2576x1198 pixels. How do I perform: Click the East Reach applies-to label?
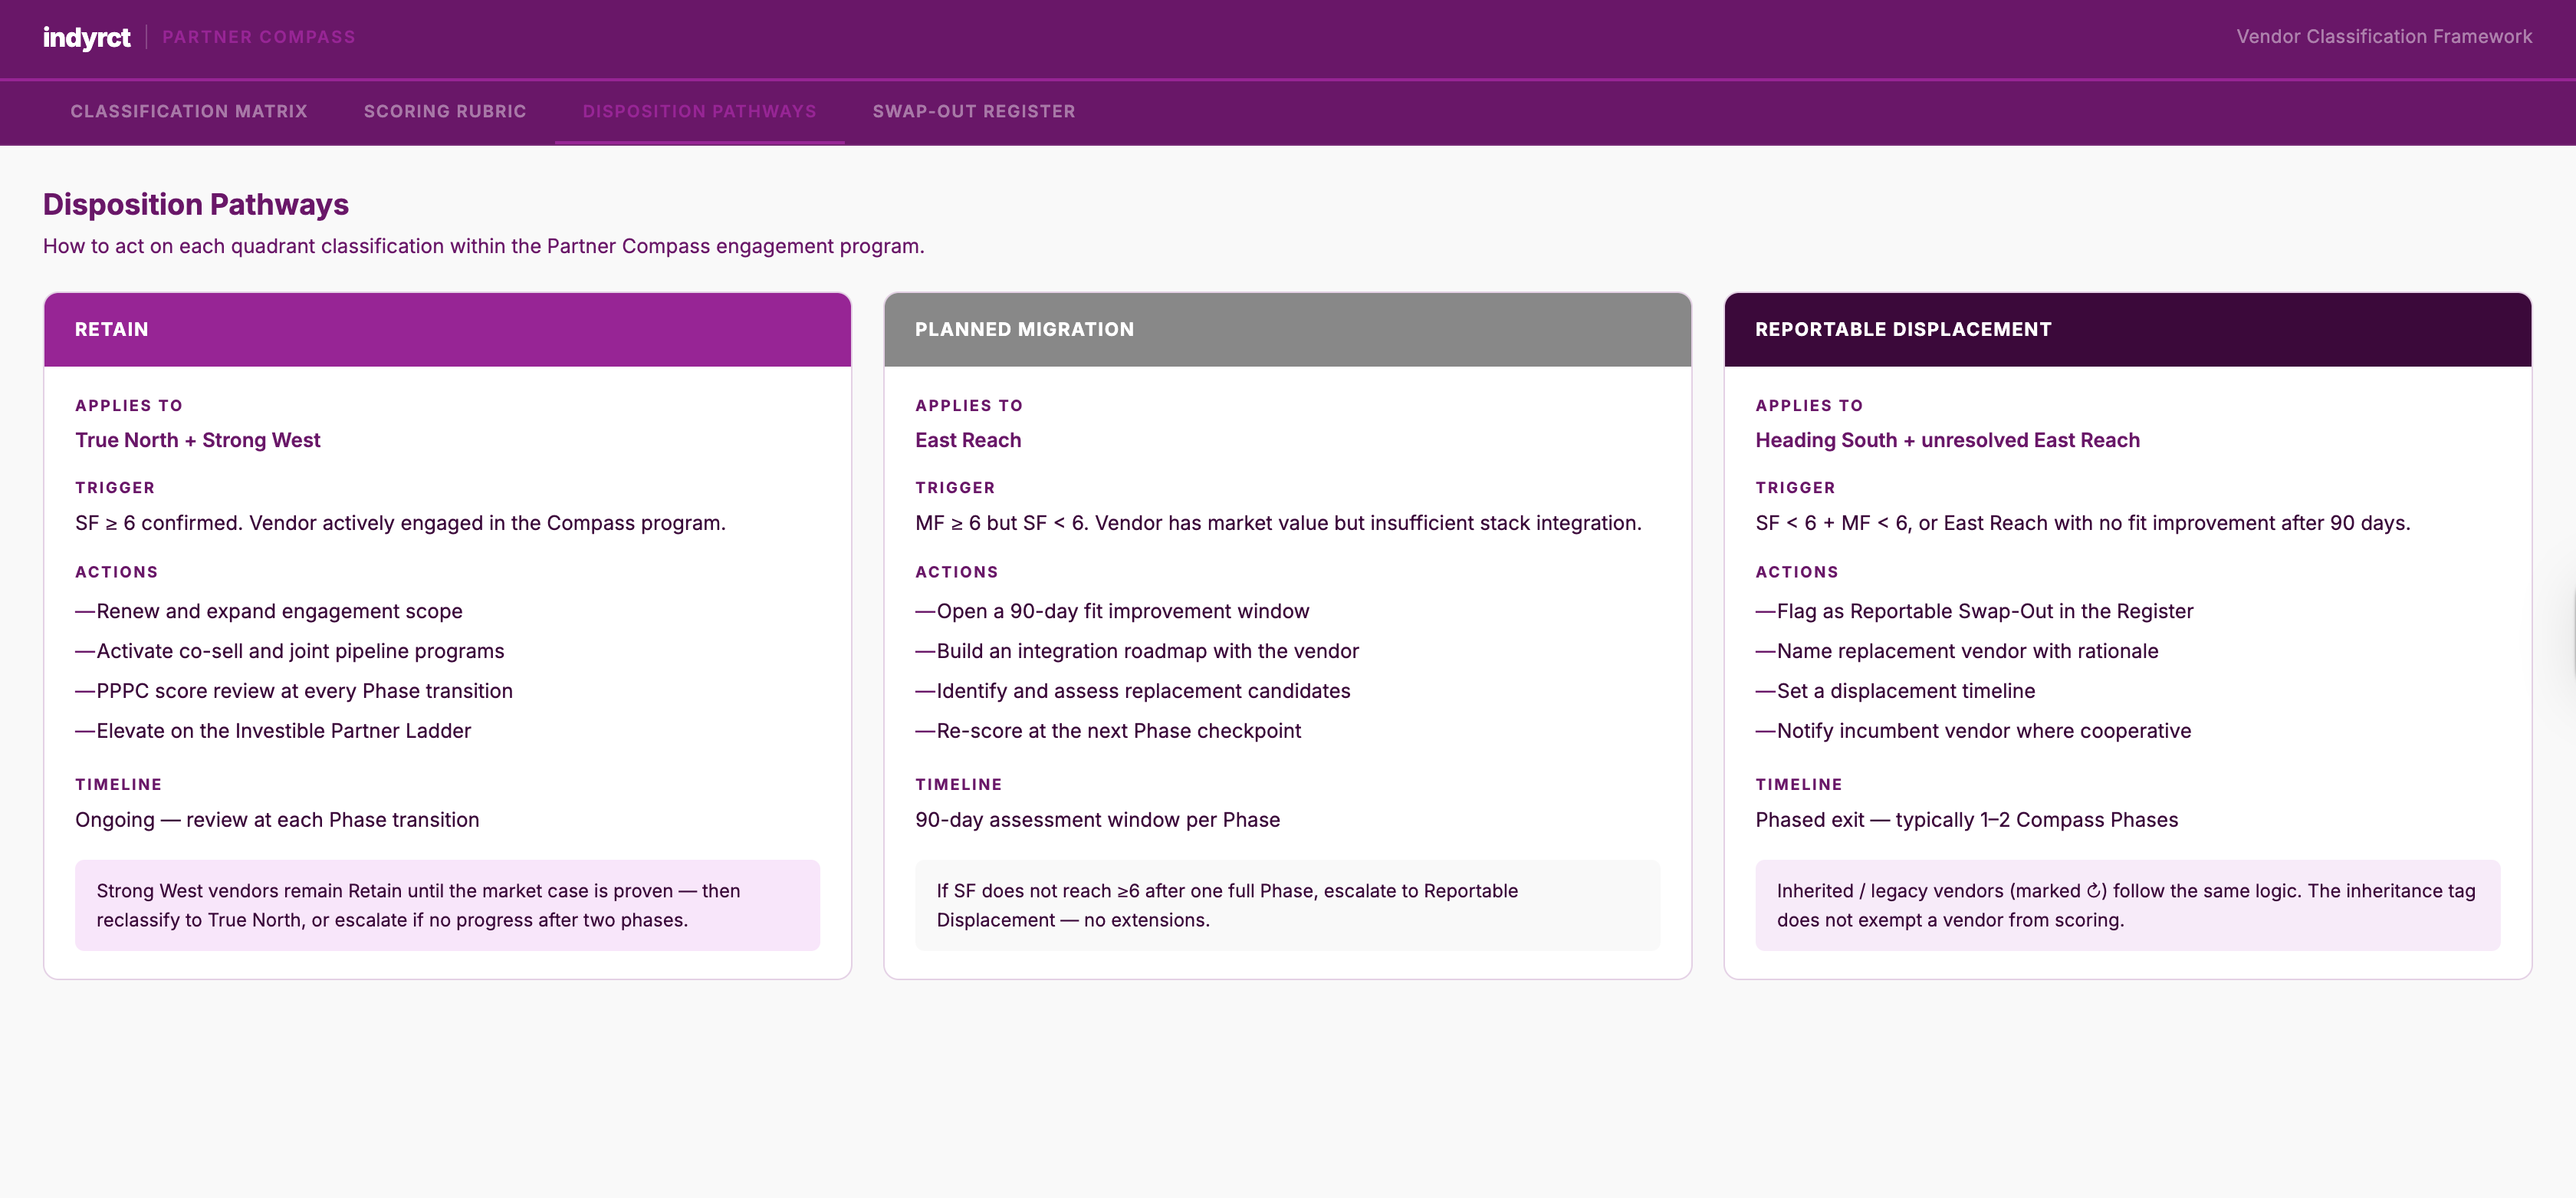(968, 440)
